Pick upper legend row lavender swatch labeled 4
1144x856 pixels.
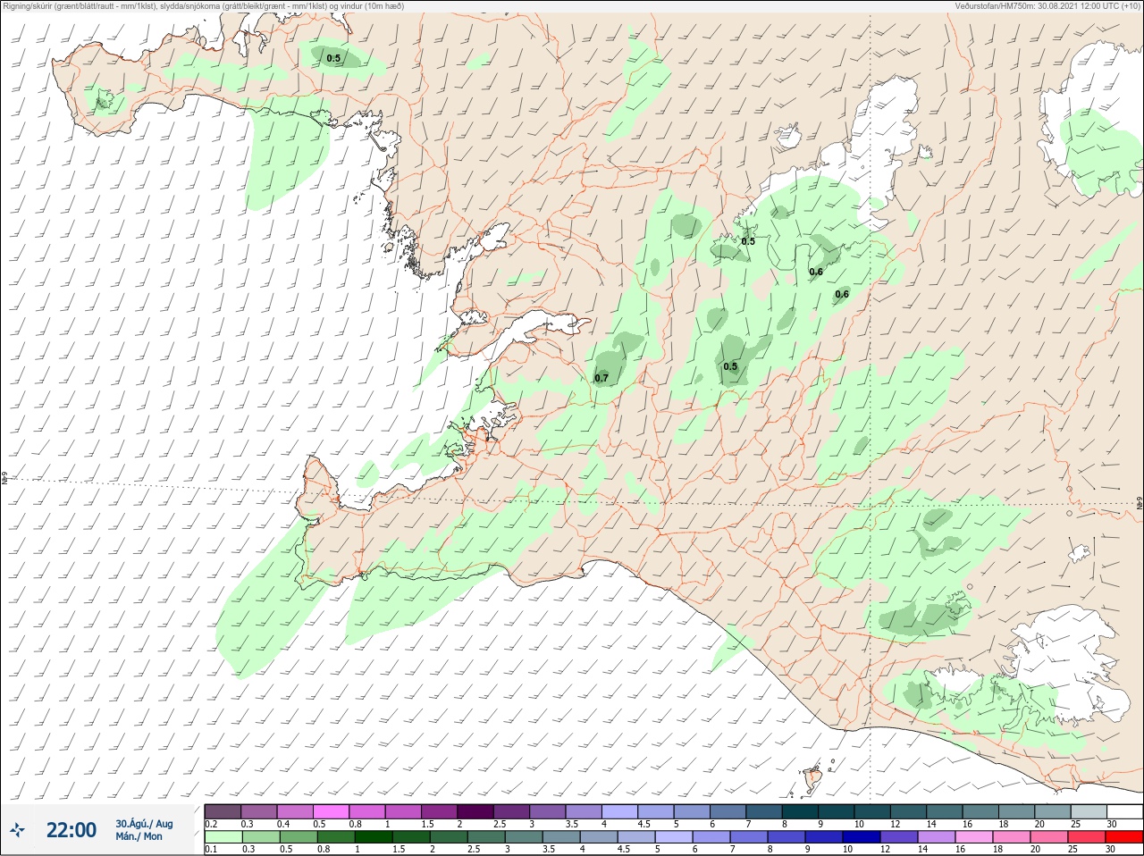pyautogui.click(x=620, y=811)
